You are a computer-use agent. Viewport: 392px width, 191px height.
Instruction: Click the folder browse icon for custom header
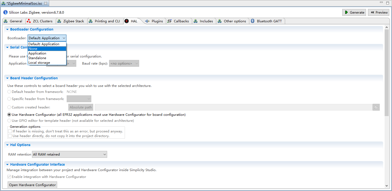point(376,107)
